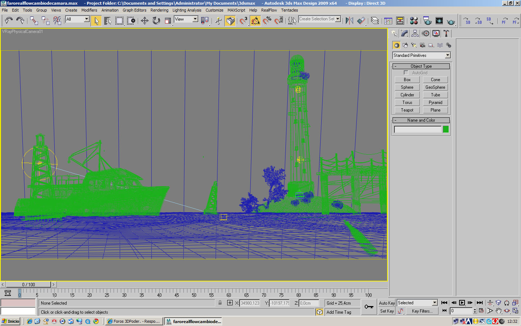Toggle Window/Crossing selection icon
The width and height of the screenshot is (521, 326).
point(131,21)
